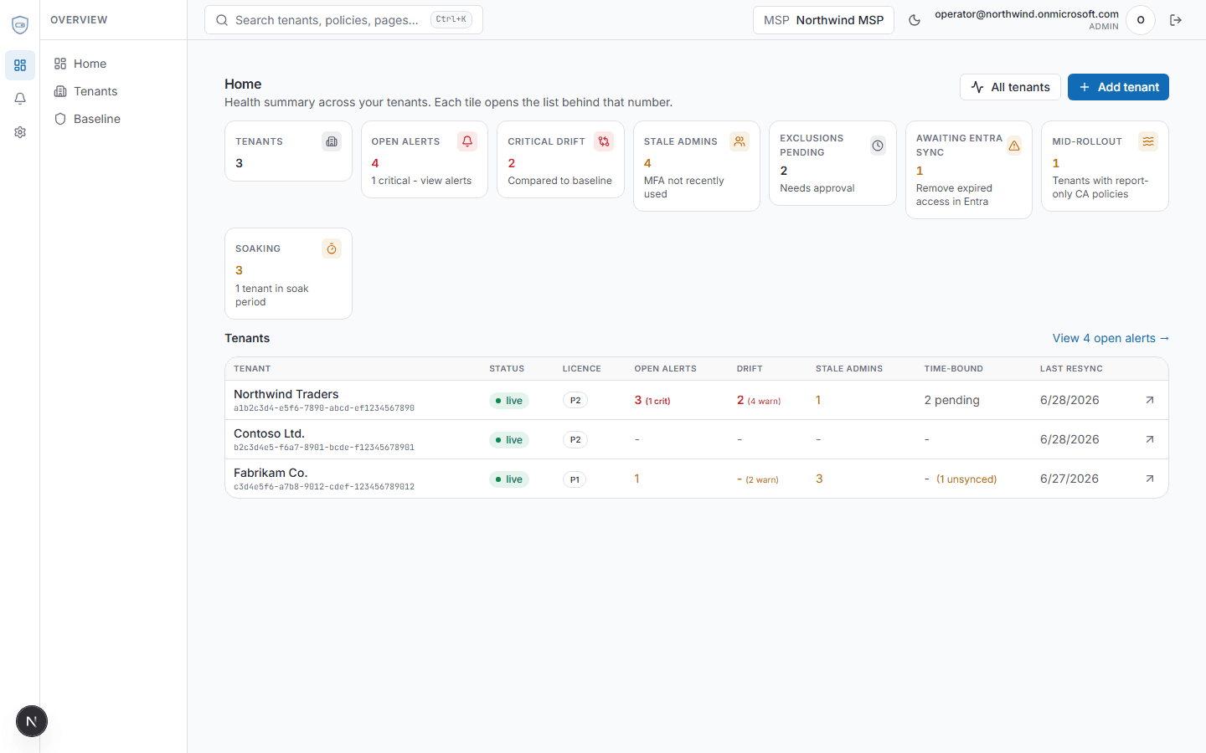Open the Needs approval exclusions tile

pyautogui.click(x=832, y=163)
